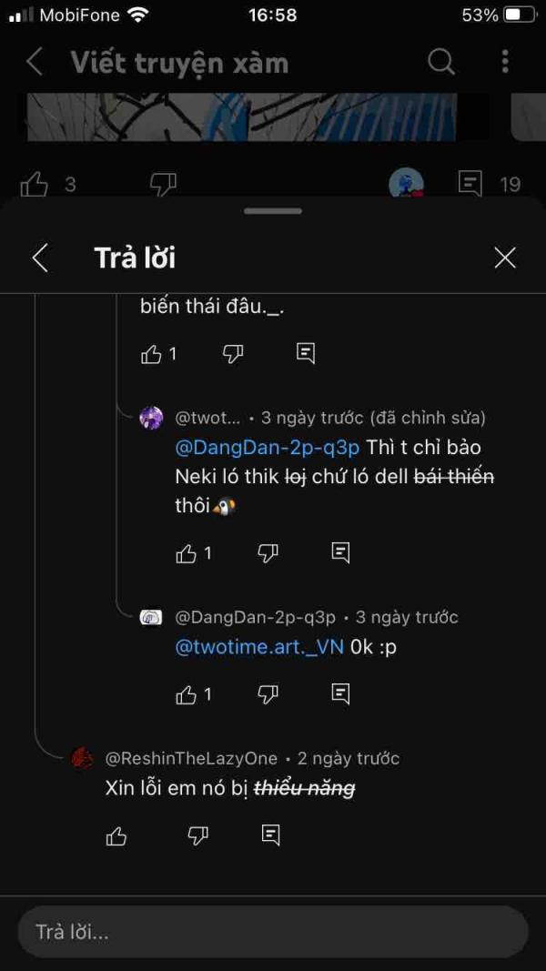Reply icon under @ReshinTheLazyOne comment

[x=270, y=836]
